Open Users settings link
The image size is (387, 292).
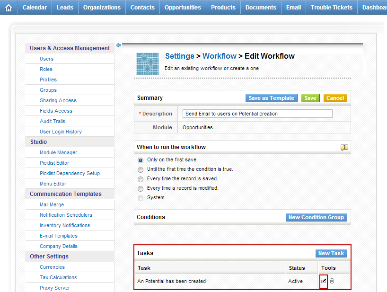pyautogui.click(x=47, y=59)
